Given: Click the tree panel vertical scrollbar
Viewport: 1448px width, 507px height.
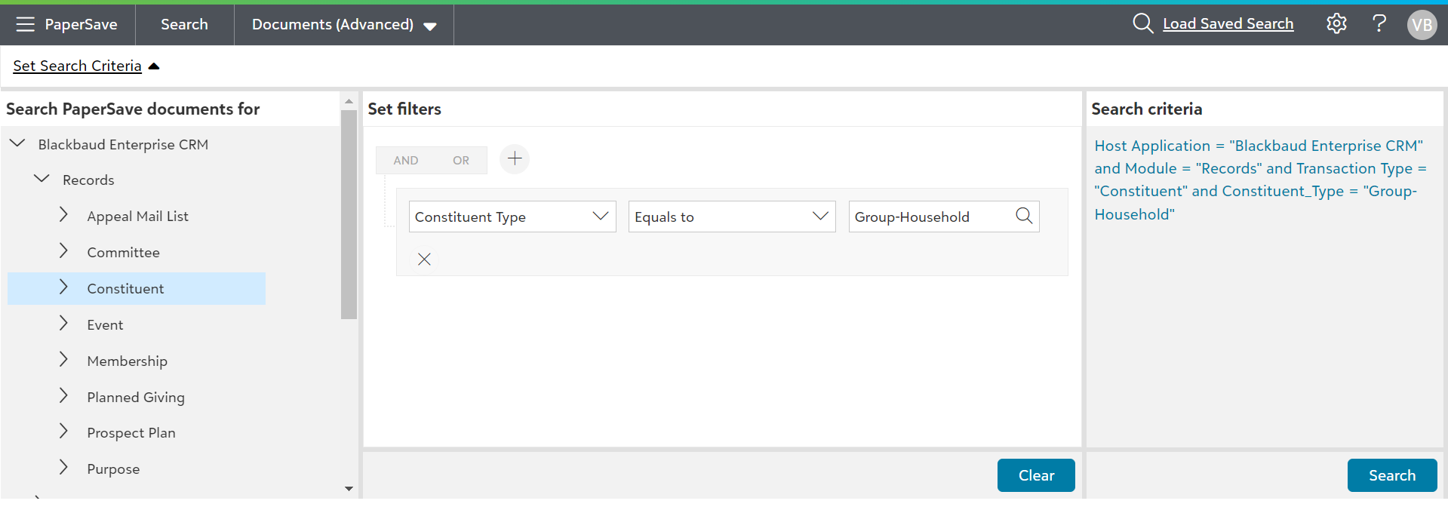Looking at the screenshot, I should point(349,215).
